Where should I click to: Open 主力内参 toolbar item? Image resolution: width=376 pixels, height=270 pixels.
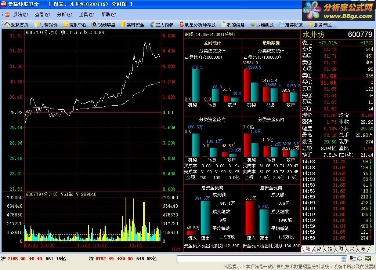tap(162, 25)
